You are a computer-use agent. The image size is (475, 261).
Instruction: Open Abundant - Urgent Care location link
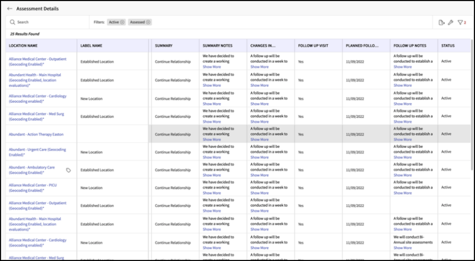37,152
